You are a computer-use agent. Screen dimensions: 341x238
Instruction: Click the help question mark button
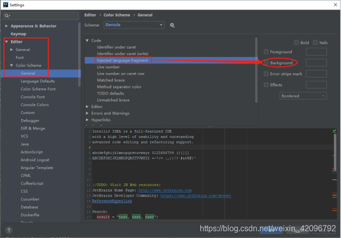(9, 230)
